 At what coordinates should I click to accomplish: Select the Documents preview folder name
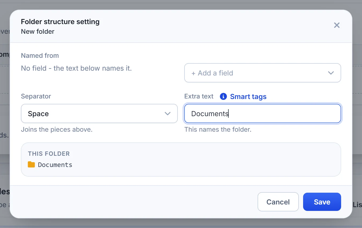[55, 165]
